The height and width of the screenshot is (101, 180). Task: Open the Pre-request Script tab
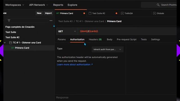(127, 39)
